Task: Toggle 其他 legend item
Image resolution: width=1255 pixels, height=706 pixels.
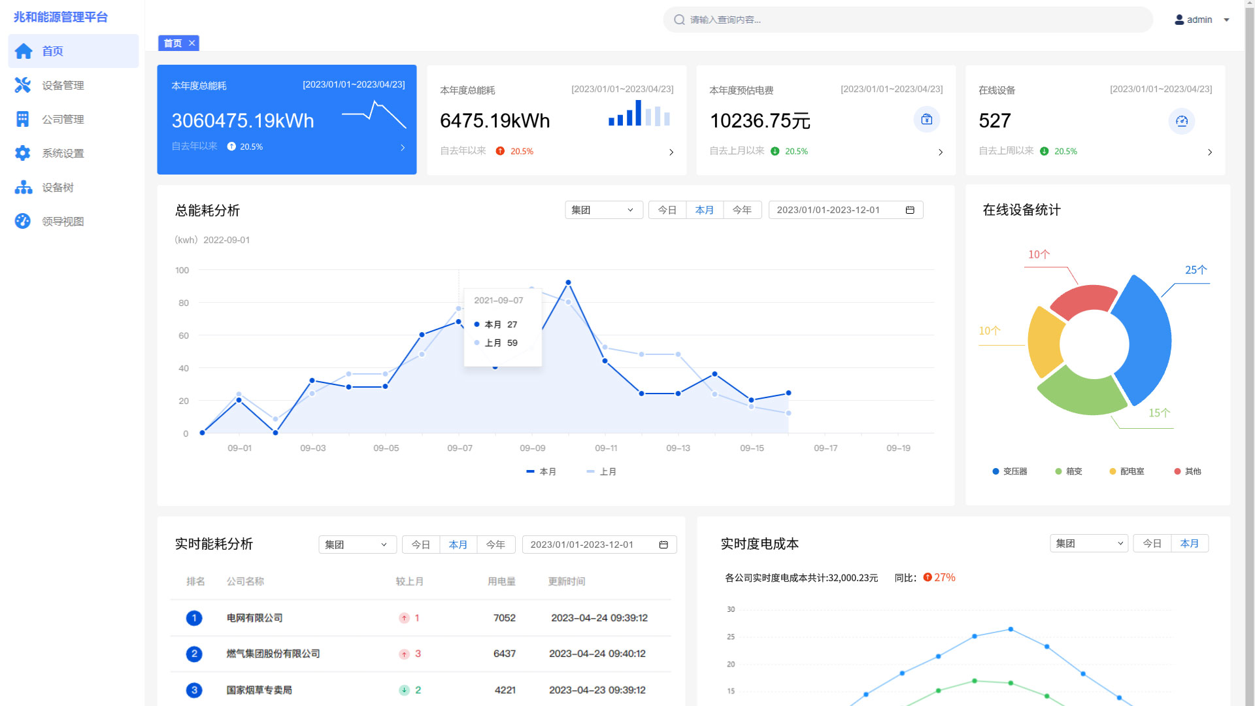Action: pos(1188,471)
